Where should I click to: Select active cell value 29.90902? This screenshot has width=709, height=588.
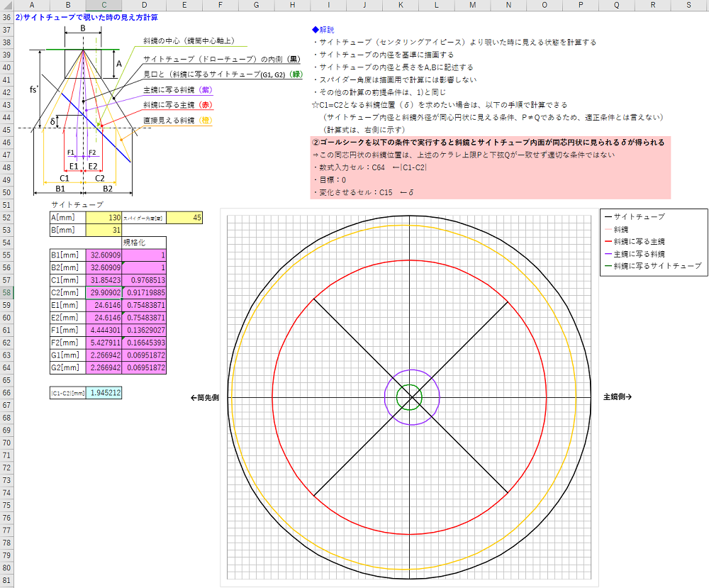(104, 293)
